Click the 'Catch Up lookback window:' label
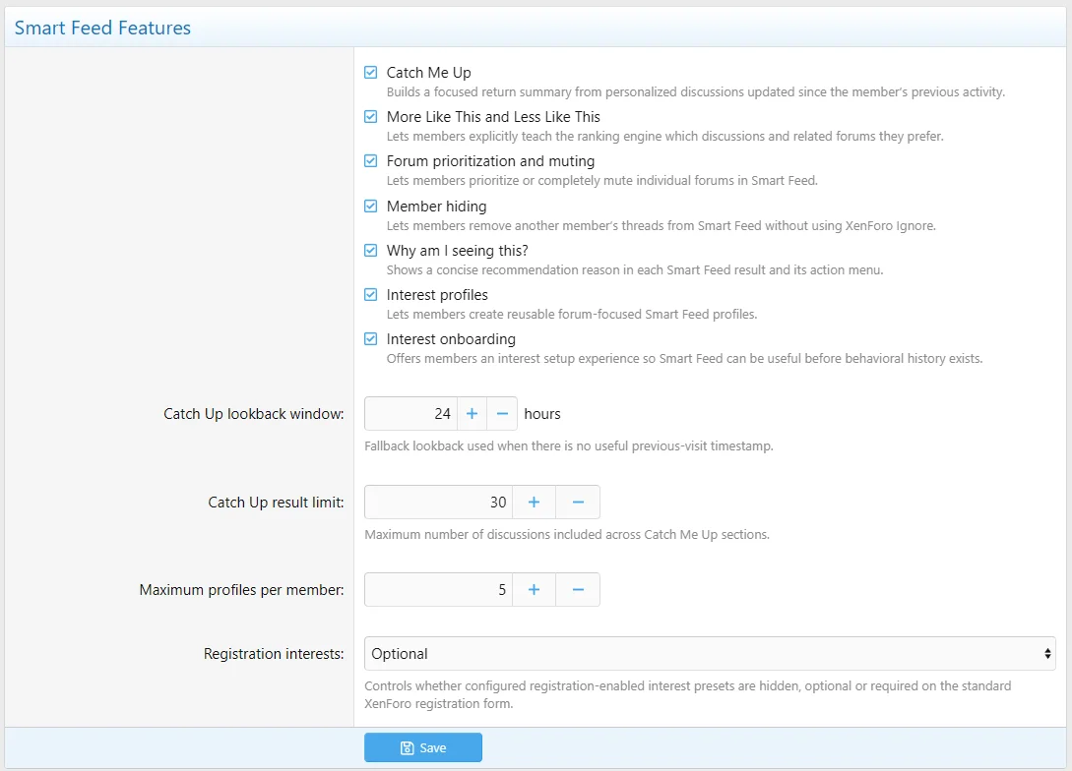The height and width of the screenshot is (771, 1072). (254, 414)
